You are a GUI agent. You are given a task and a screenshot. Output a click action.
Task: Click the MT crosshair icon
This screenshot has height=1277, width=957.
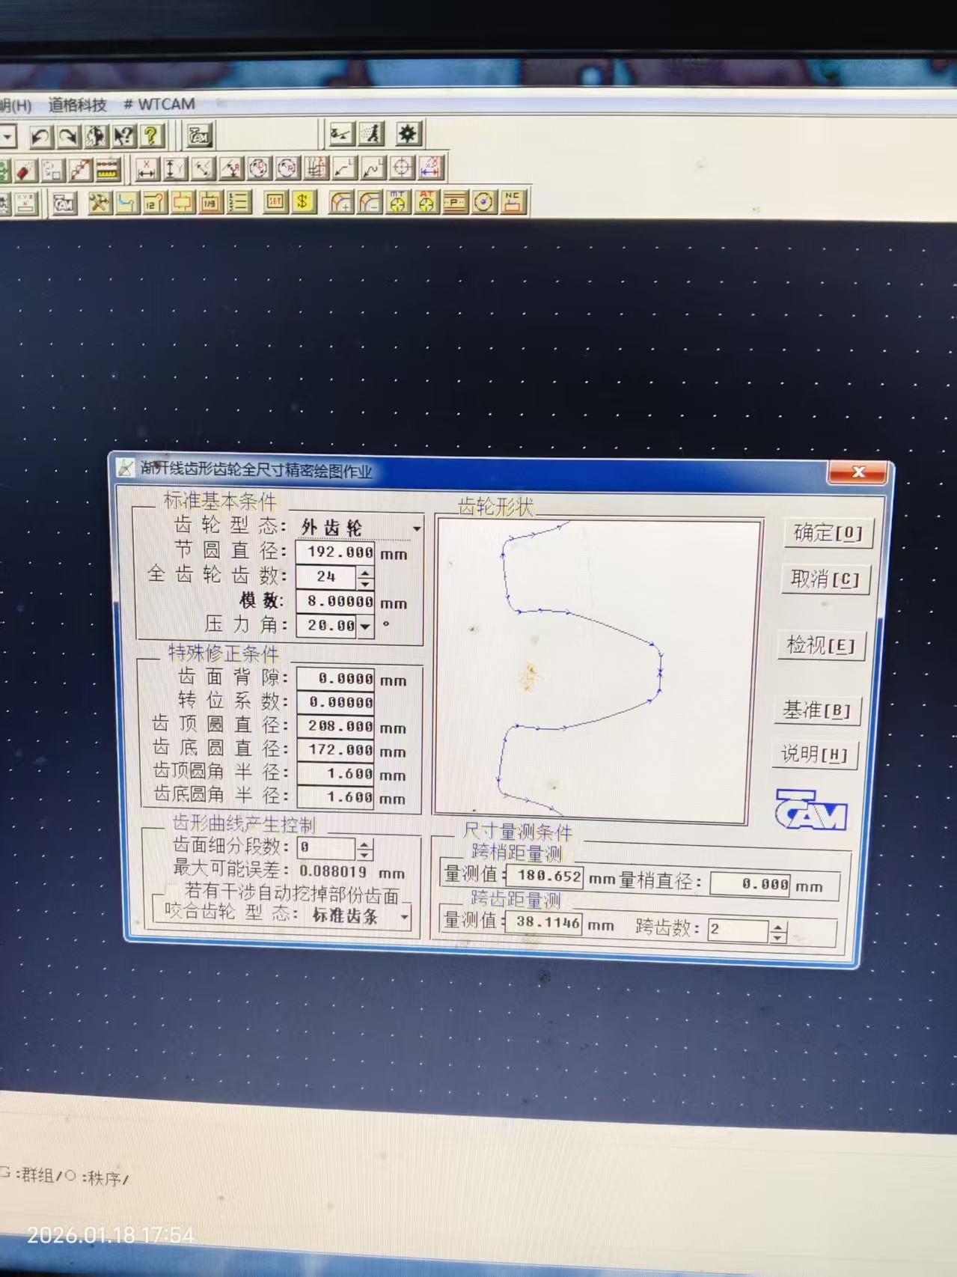398,201
